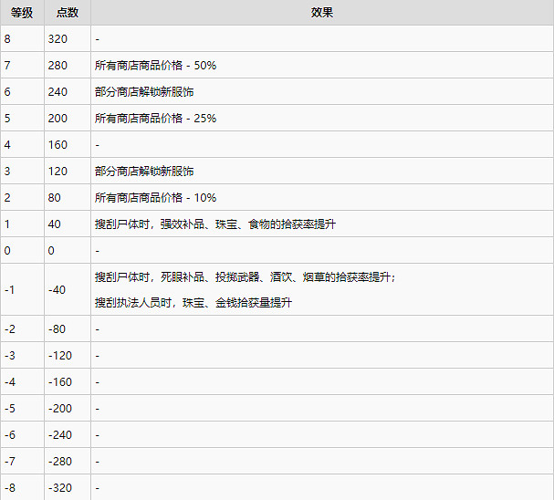
Task: Select the 所有商店商品价格 - 25% effect cell
Action: pos(155,119)
